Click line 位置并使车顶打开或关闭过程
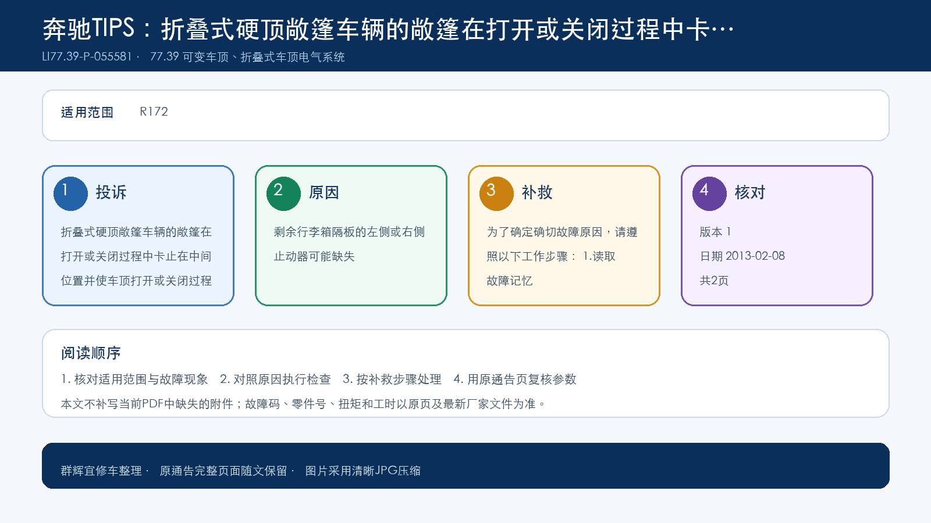Screen dimensions: 931x523 tap(136, 281)
